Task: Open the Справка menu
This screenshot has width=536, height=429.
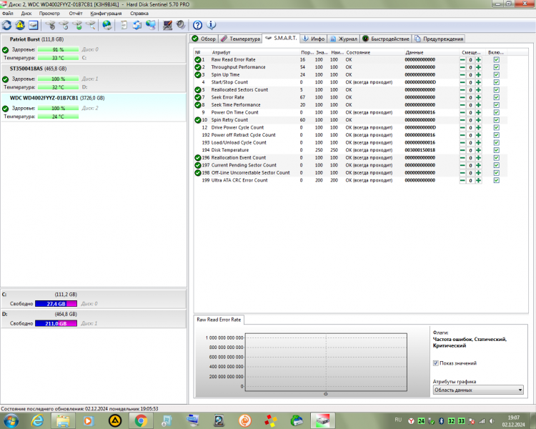Action: click(139, 14)
